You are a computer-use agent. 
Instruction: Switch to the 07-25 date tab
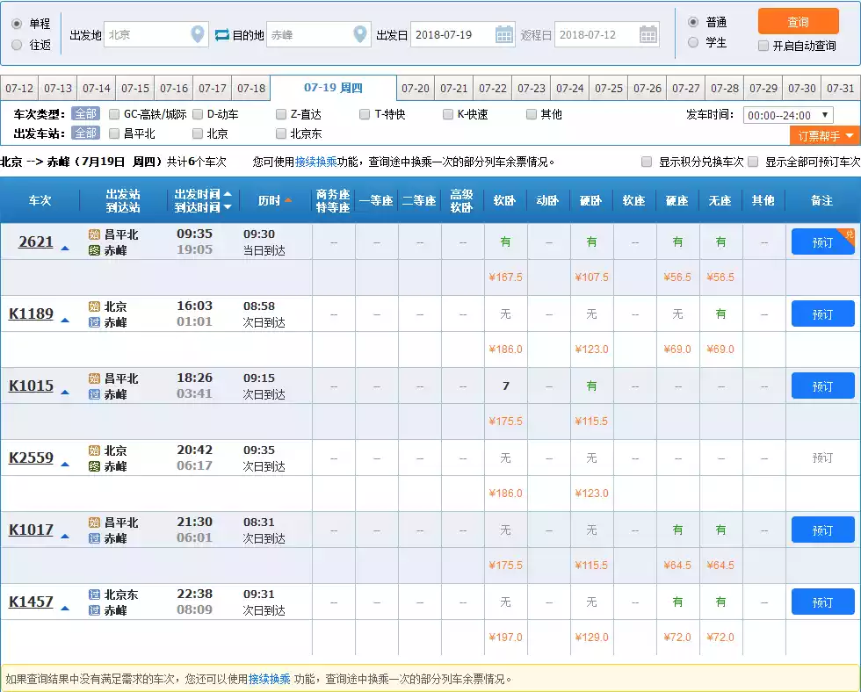[609, 89]
